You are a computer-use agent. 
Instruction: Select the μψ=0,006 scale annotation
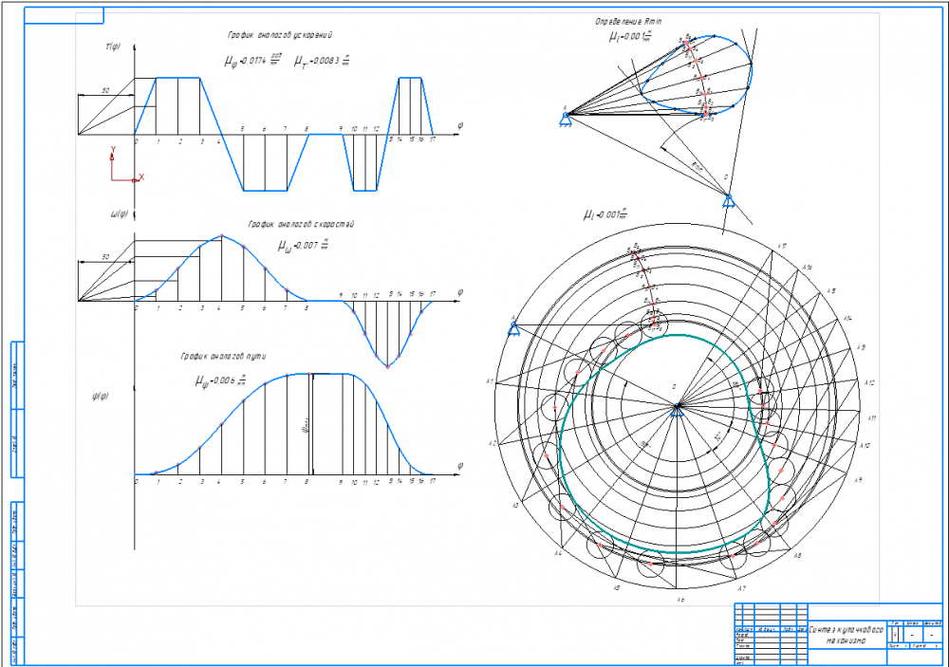[x=221, y=380]
